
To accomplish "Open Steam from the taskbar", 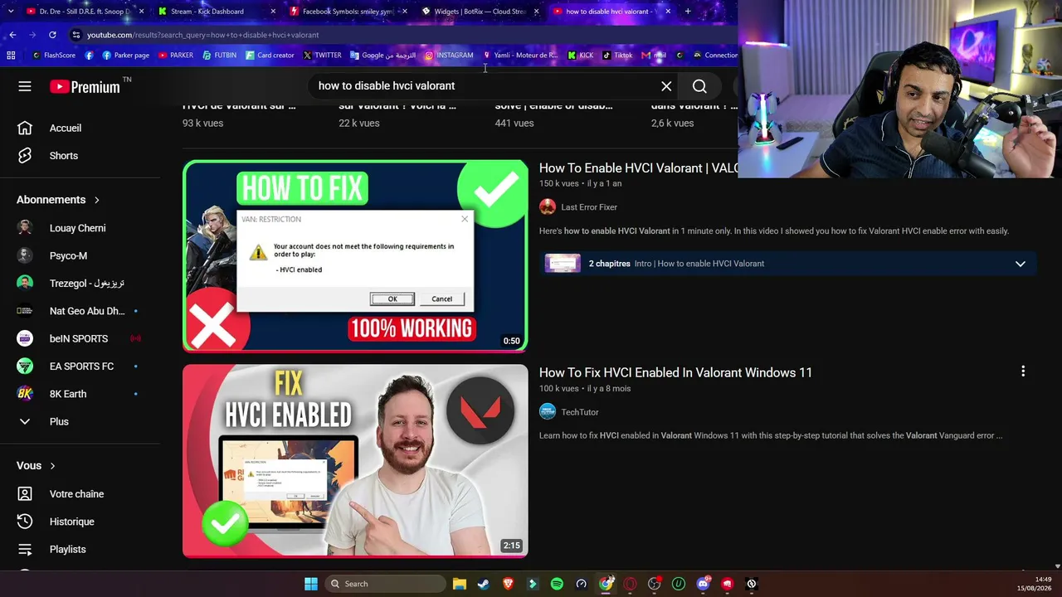I will pyautogui.click(x=484, y=584).
